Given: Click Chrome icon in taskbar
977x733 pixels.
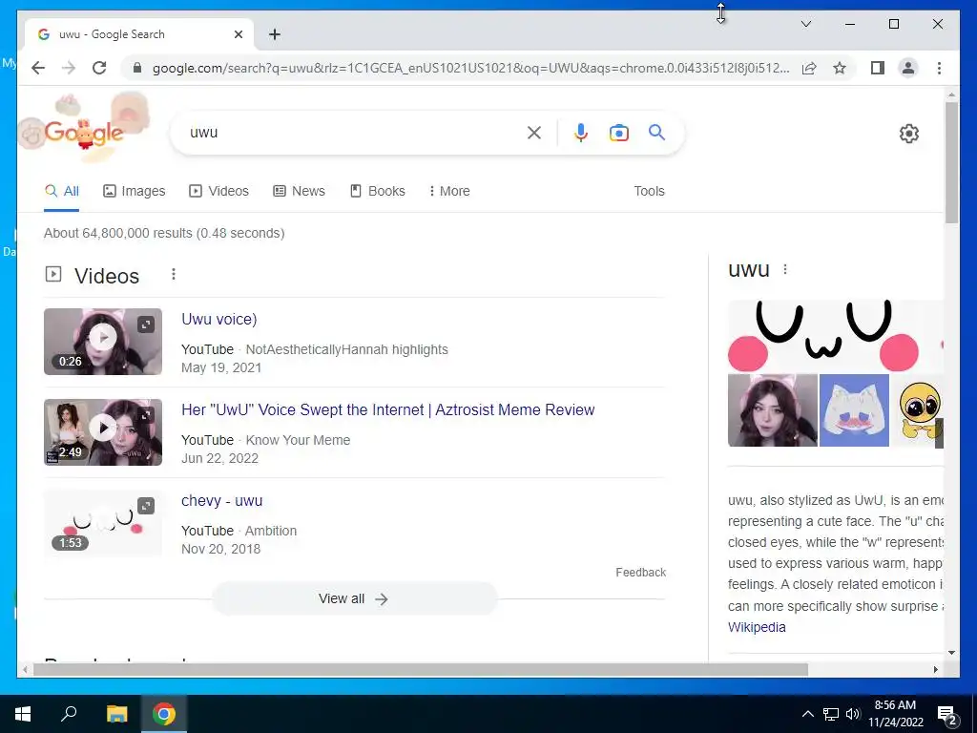Looking at the screenshot, I should [164, 714].
